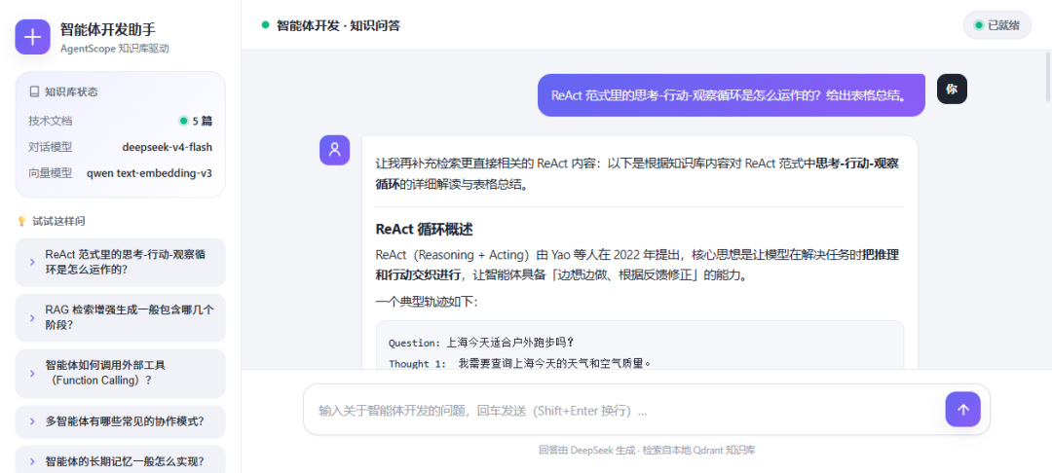Open suggestion 智能体如何调用外部工具 (Function Calling)?
The width and height of the screenshot is (1052, 473).
120,373
